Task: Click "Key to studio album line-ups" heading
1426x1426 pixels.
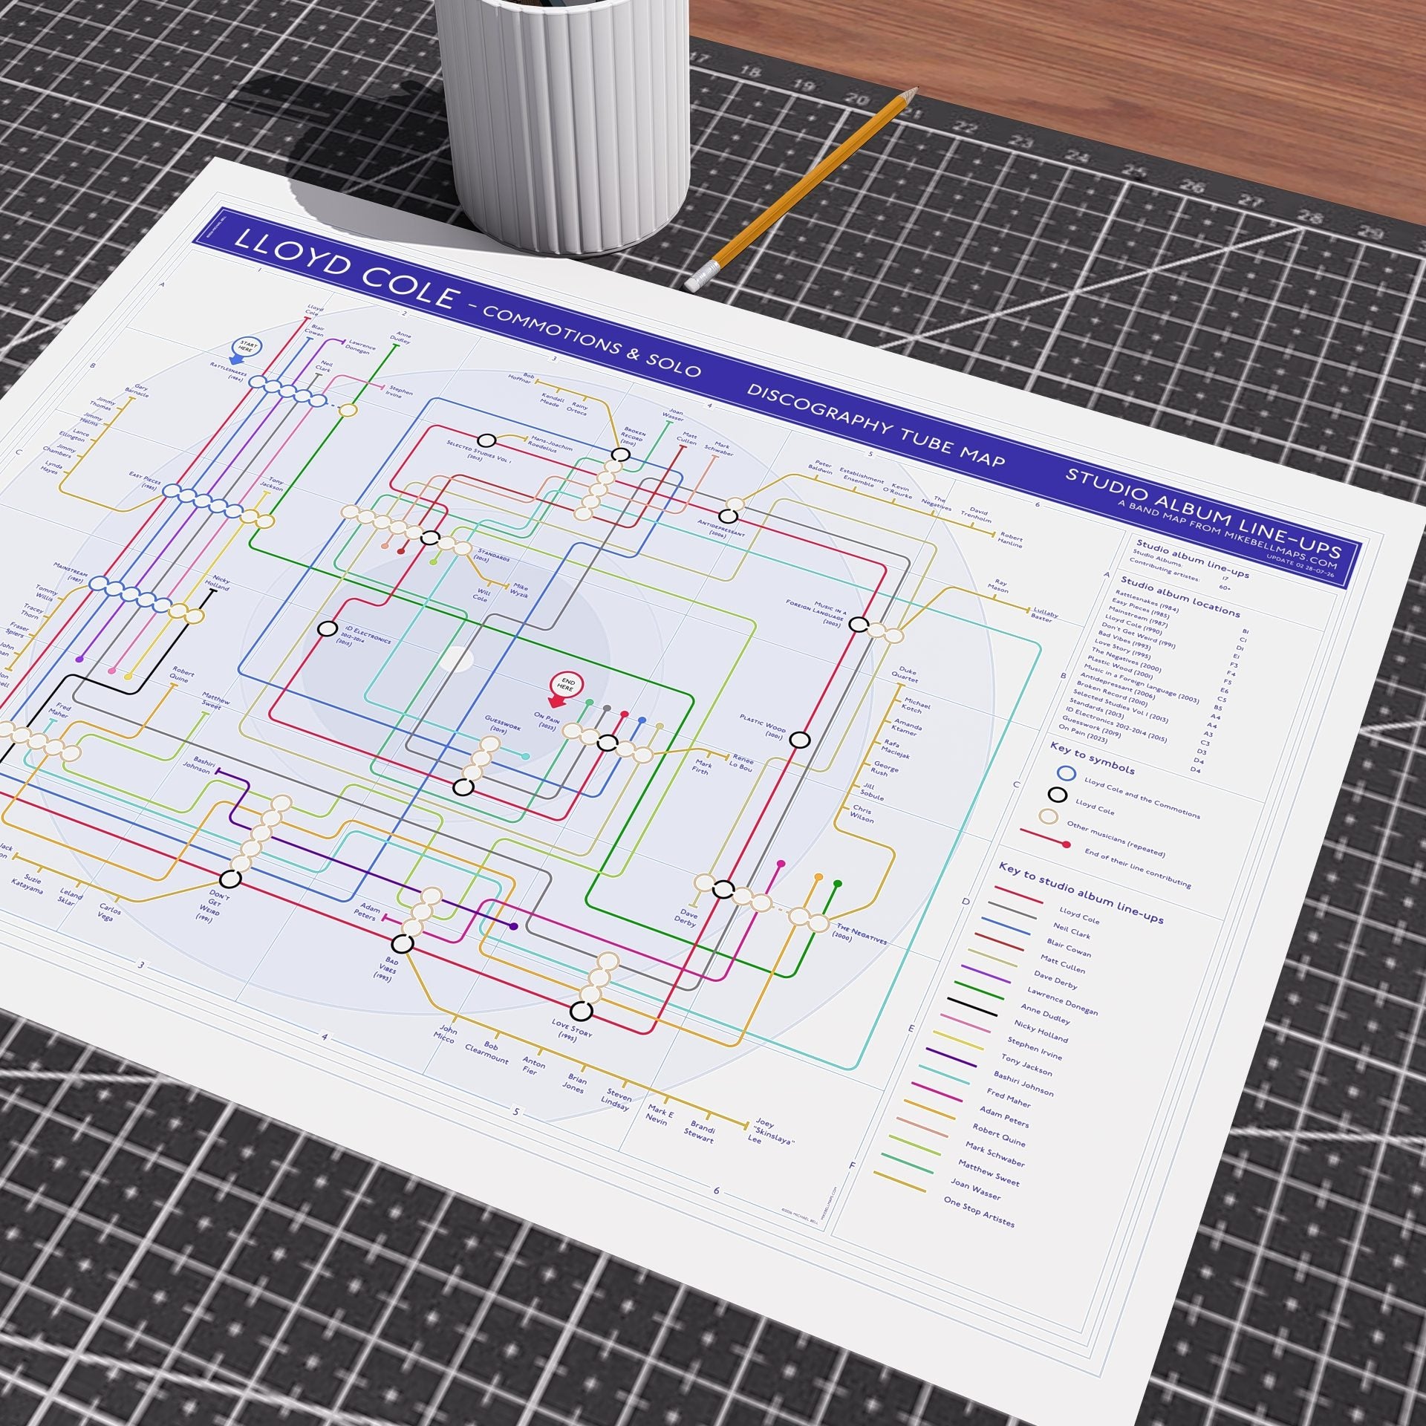Action: pos(1081,892)
